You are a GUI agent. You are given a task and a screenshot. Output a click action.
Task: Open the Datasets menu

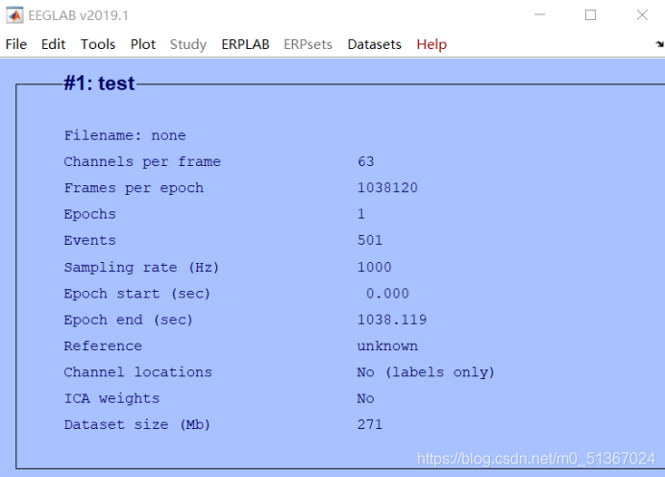click(x=374, y=44)
